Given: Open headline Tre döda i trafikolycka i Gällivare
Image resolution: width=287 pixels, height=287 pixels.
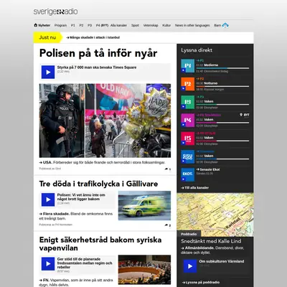Looking at the screenshot, I should 98,184.
